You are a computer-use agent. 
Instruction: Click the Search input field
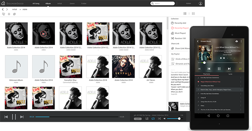162,4
